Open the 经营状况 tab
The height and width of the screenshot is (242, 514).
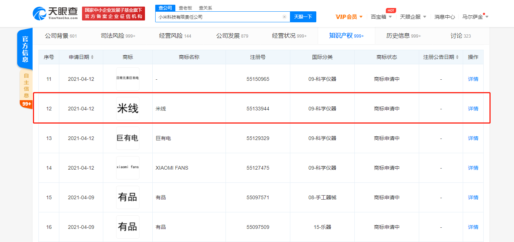click(x=289, y=36)
